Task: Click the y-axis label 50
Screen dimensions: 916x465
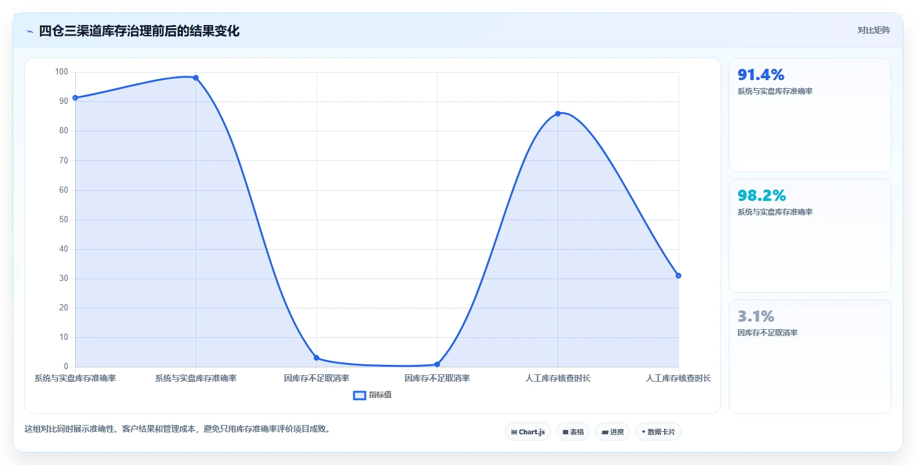Action: pos(63,220)
